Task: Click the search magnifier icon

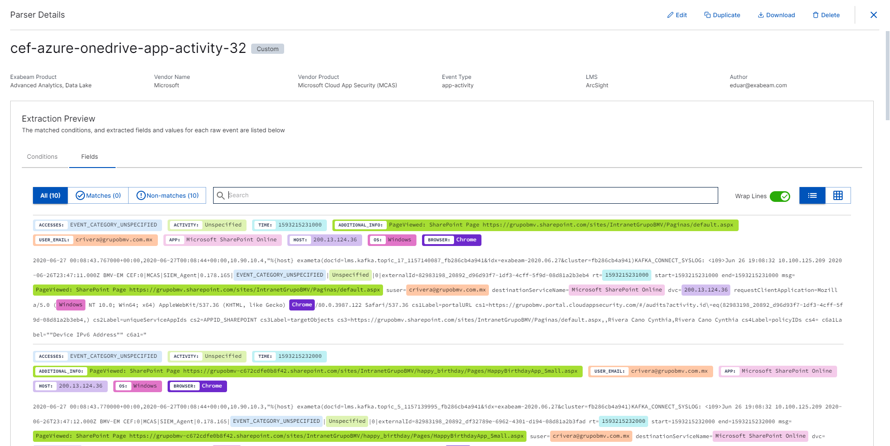Action: click(x=221, y=195)
